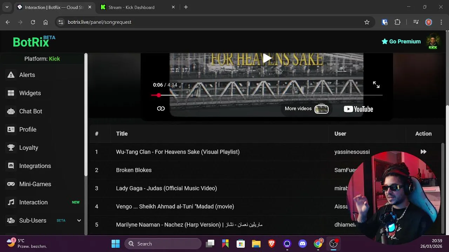Click the YouTube logo in the player
The height and width of the screenshot is (252, 449).
click(358, 109)
